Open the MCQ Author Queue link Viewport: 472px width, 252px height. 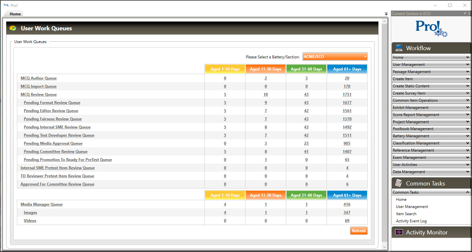coord(38,78)
